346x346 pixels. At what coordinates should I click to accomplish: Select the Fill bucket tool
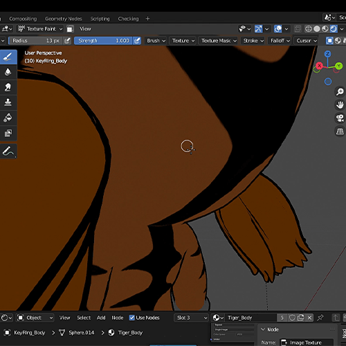8,118
